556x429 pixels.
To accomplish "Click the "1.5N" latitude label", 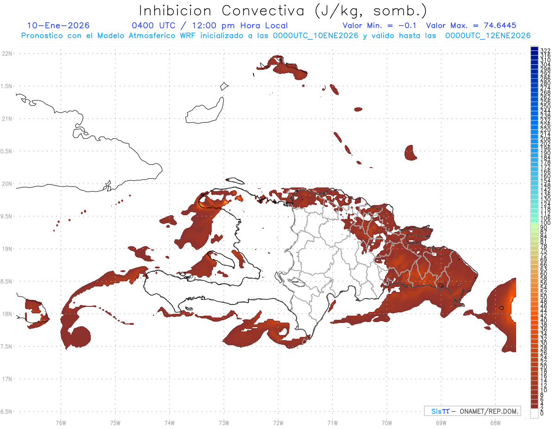I will 7,86.
